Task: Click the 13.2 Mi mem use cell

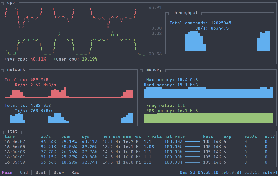Action: [111, 147]
